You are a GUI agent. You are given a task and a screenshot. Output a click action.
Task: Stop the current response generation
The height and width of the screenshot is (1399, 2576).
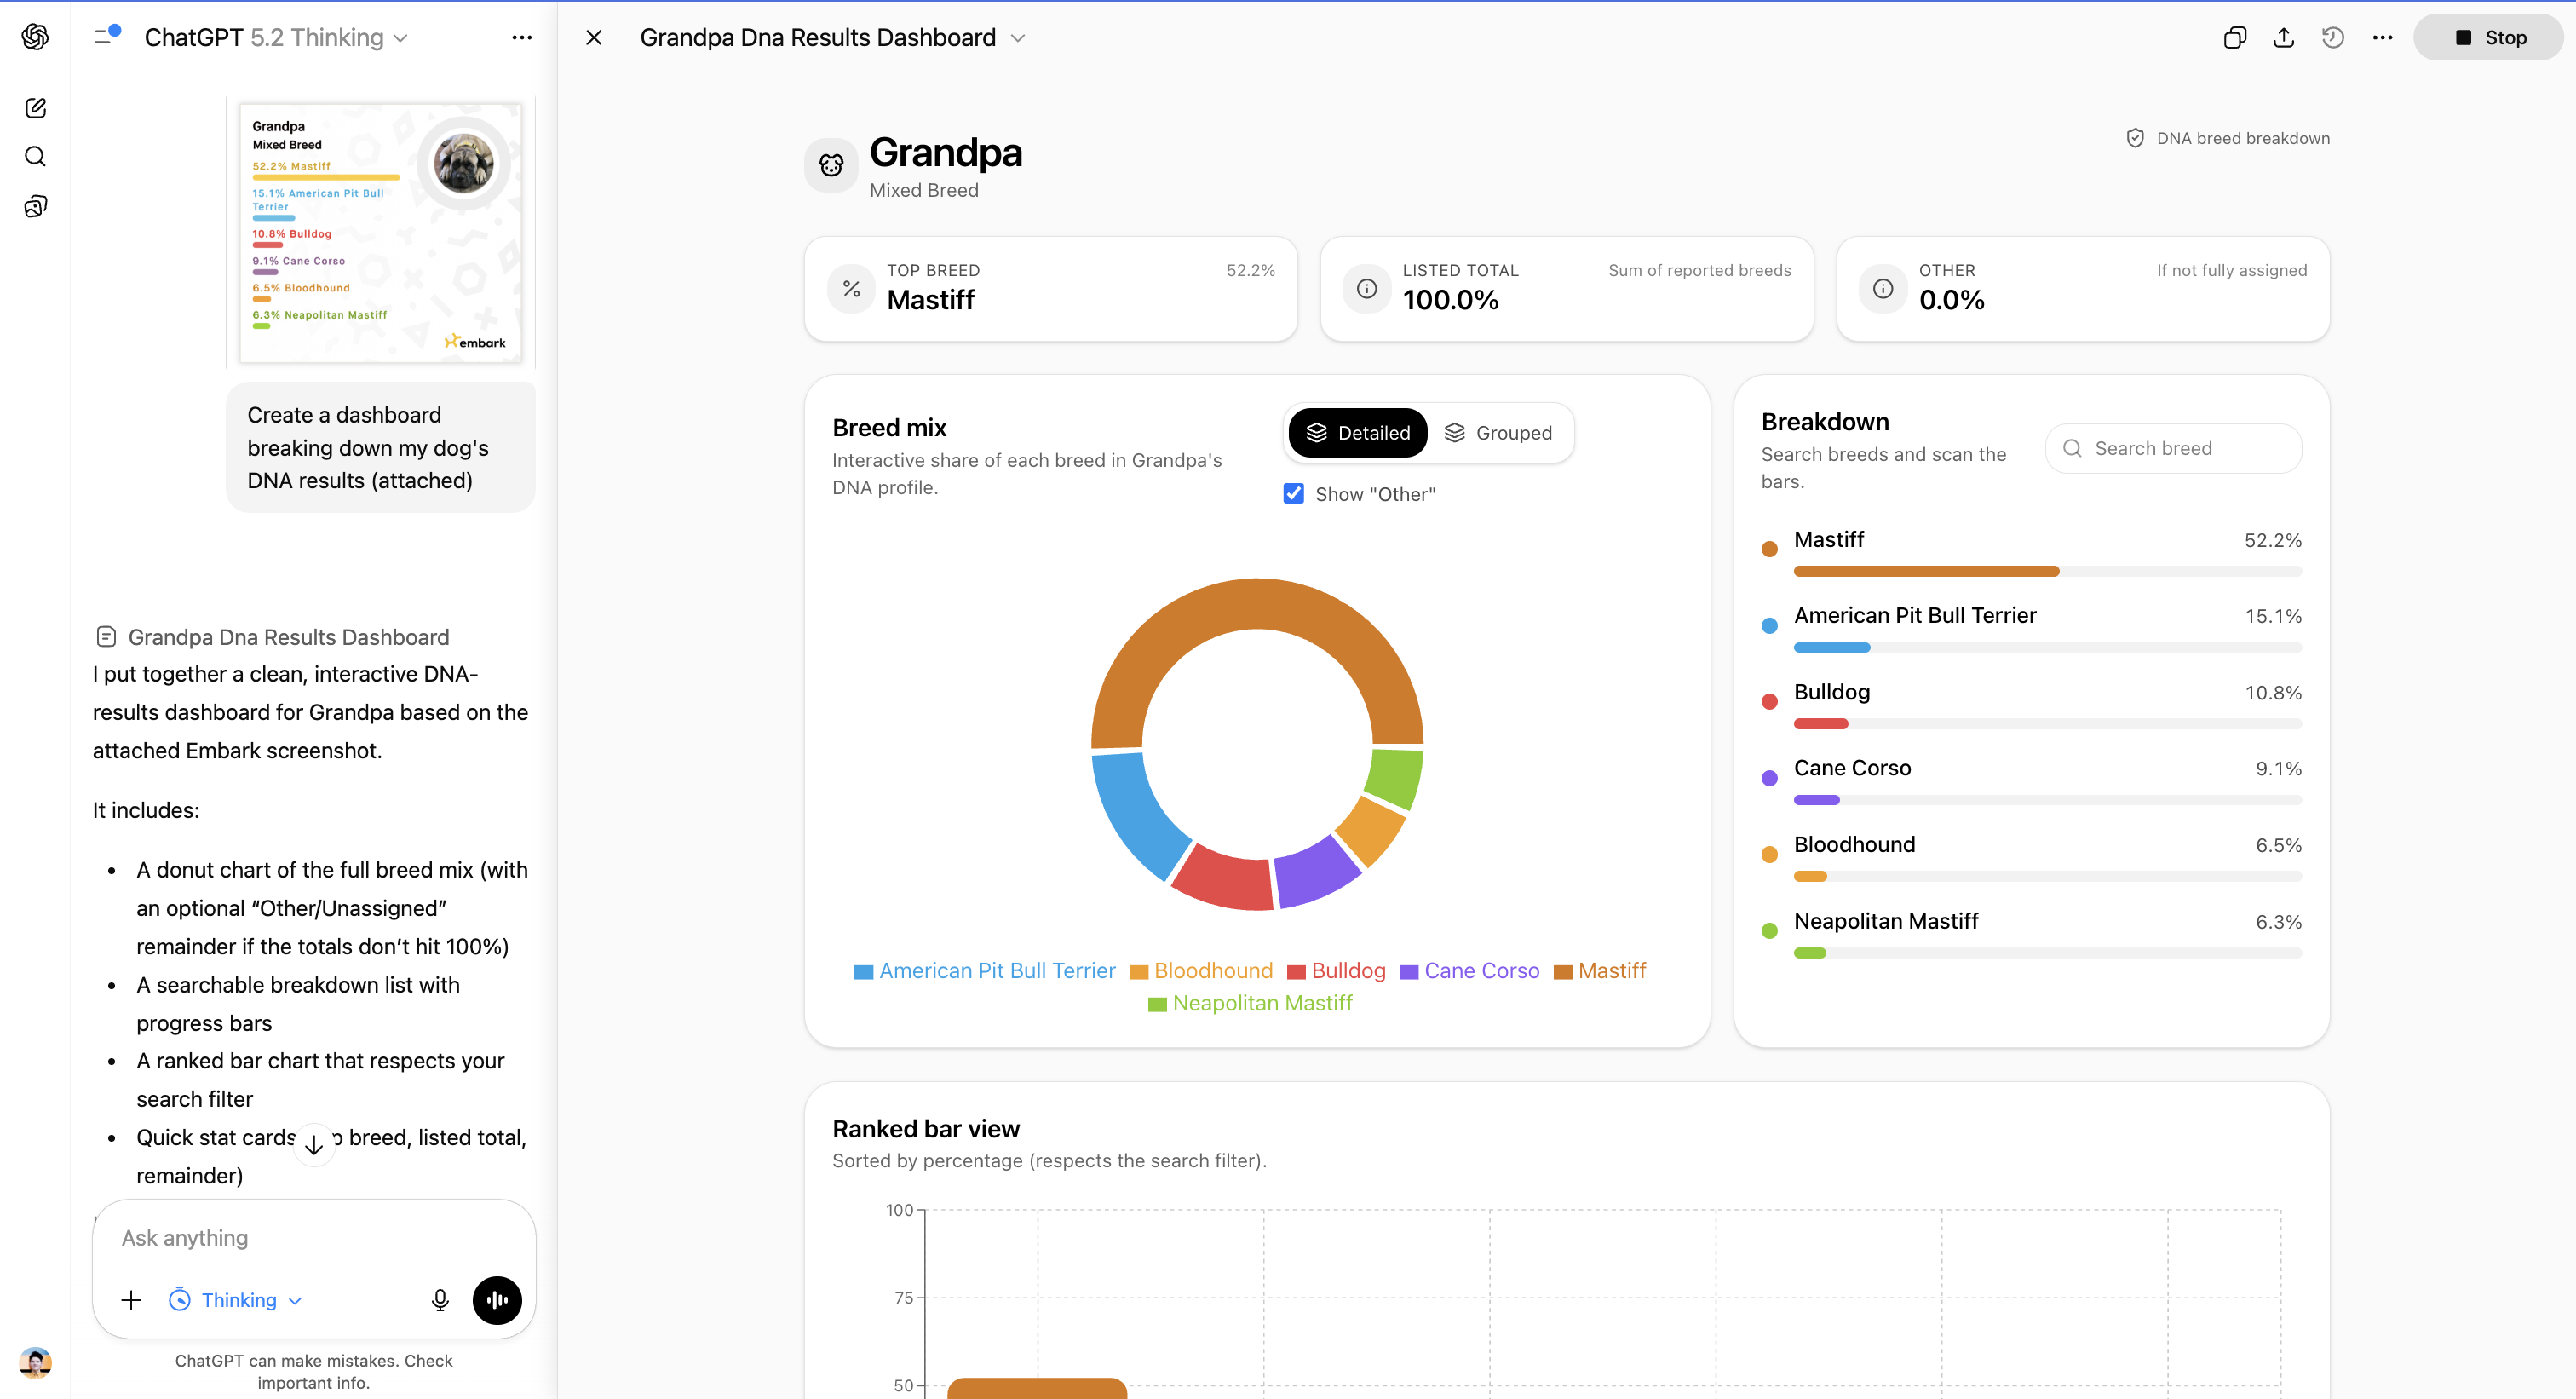pyautogui.click(x=2487, y=37)
